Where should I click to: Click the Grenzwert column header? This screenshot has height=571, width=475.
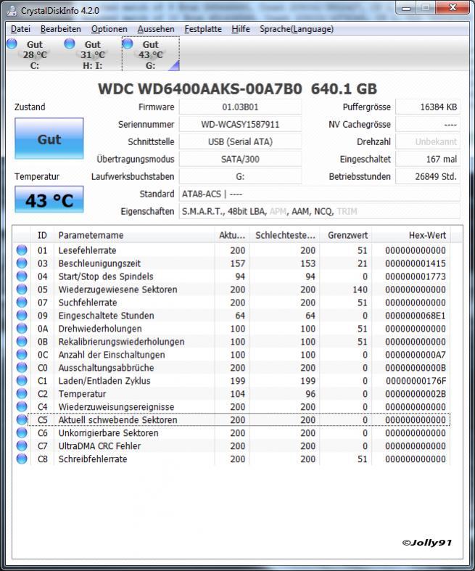point(345,235)
